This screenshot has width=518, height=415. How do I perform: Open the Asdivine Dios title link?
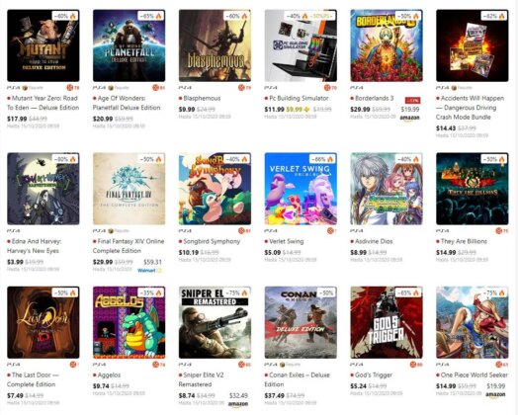[374, 241]
